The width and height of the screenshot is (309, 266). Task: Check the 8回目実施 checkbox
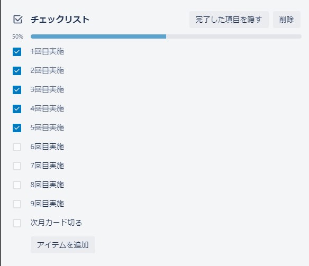click(x=17, y=185)
